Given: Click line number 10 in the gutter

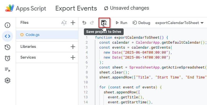Looking at the screenshot, I should 86,82.
